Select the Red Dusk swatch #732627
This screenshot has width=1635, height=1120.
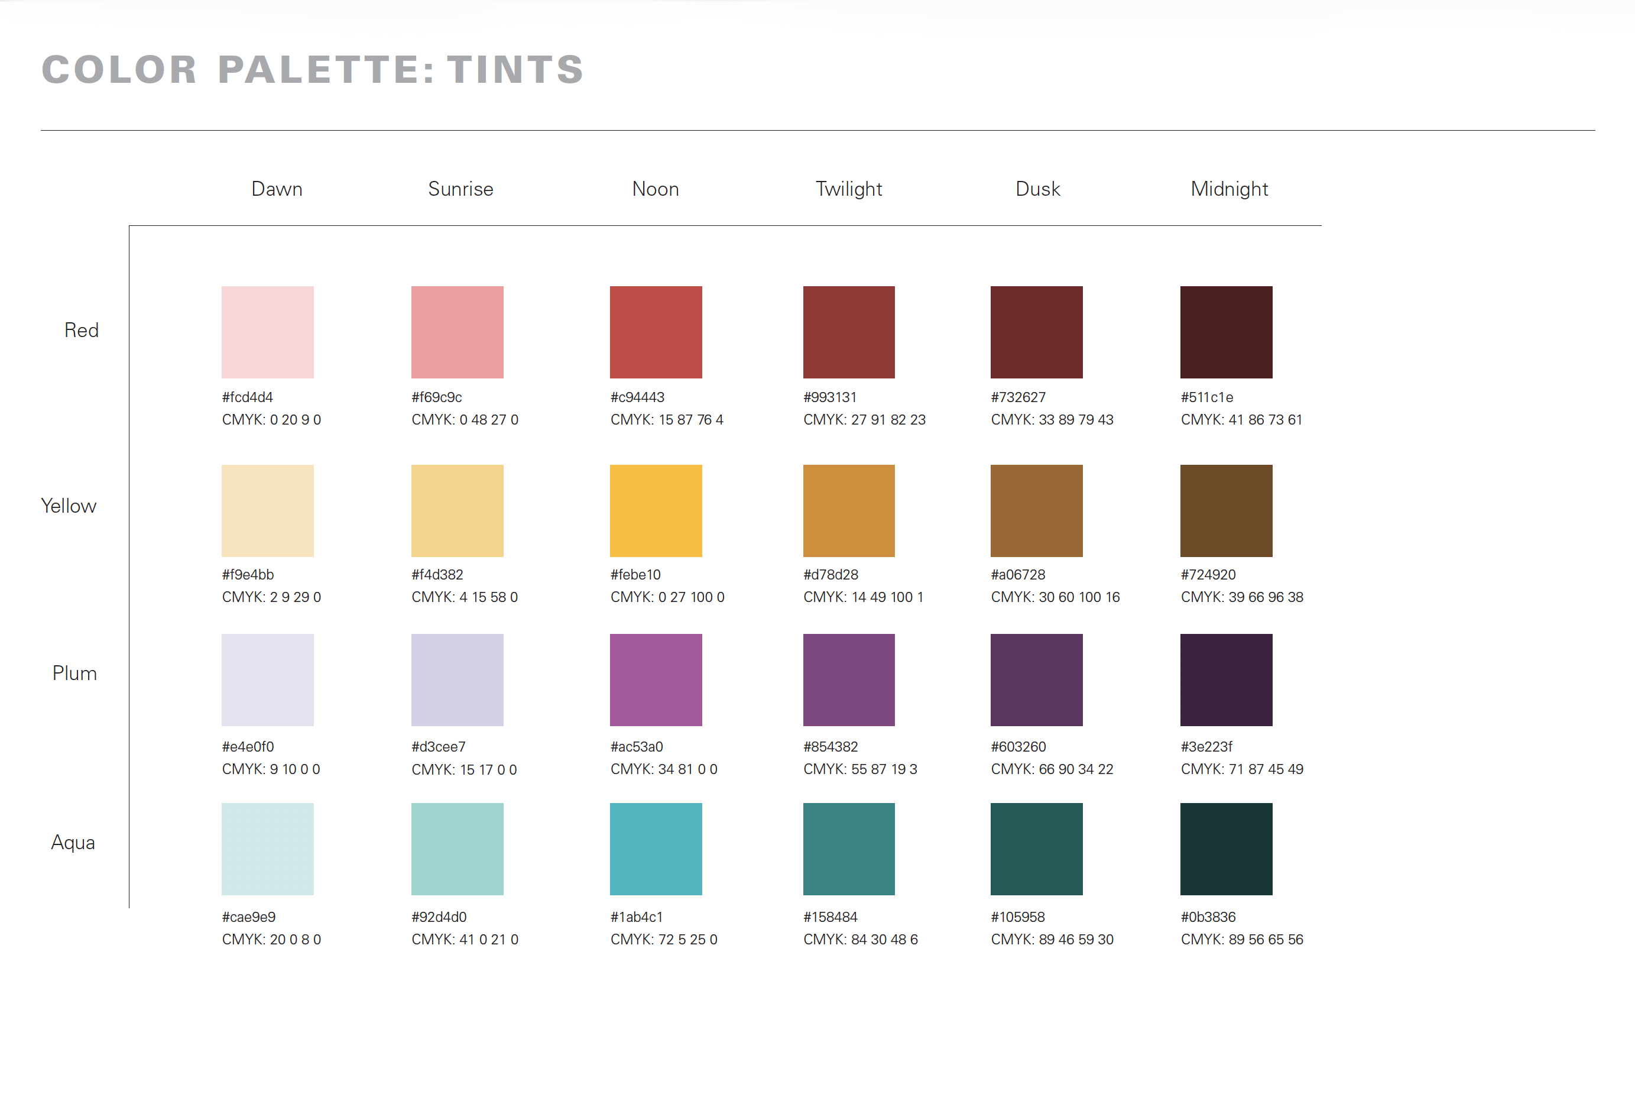pyautogui.click(x=1036, y=332)
